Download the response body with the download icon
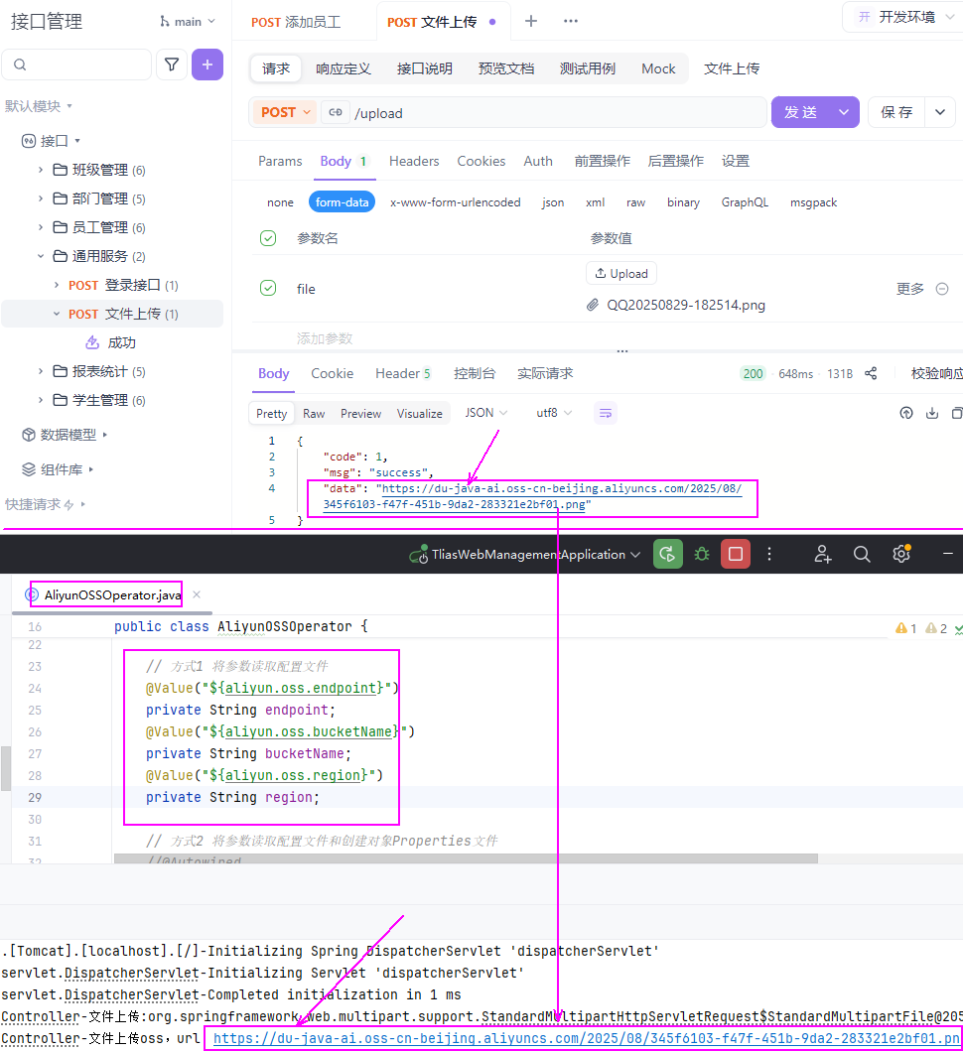This screenshot has height=1052, width=963. pos(932,413)
